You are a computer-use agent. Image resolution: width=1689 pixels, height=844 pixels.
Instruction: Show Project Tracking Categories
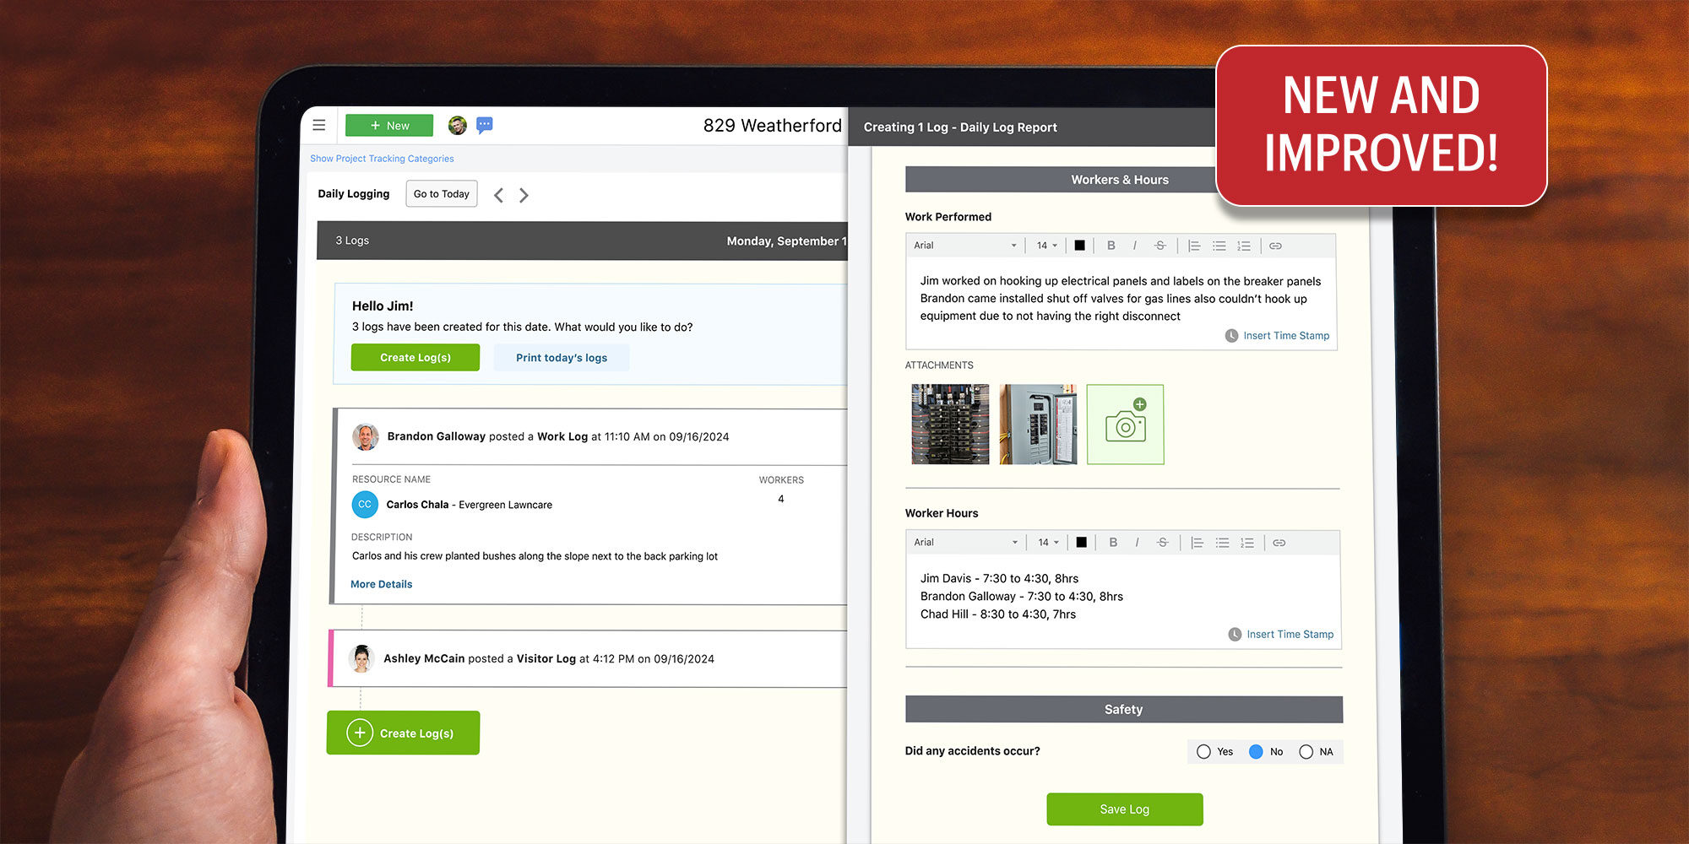(x=382, y=158)
